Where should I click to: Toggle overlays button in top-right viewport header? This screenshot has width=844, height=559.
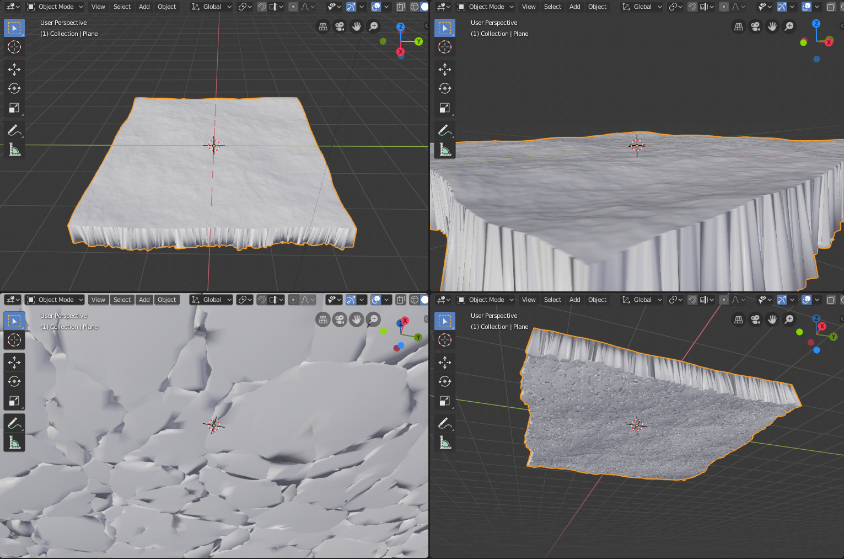[807, 7]
